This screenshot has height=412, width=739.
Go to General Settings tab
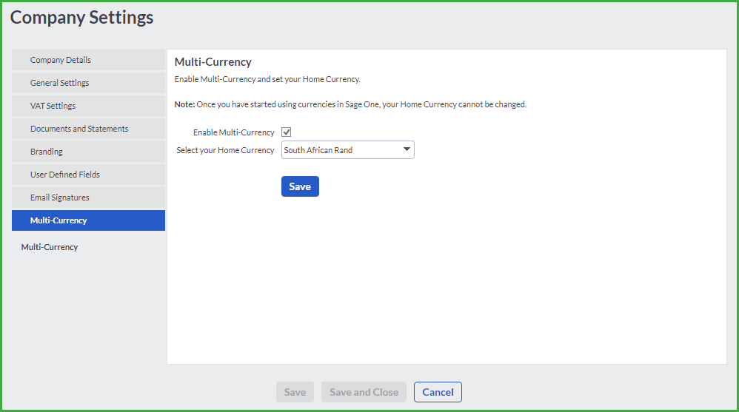click(88, 83)
